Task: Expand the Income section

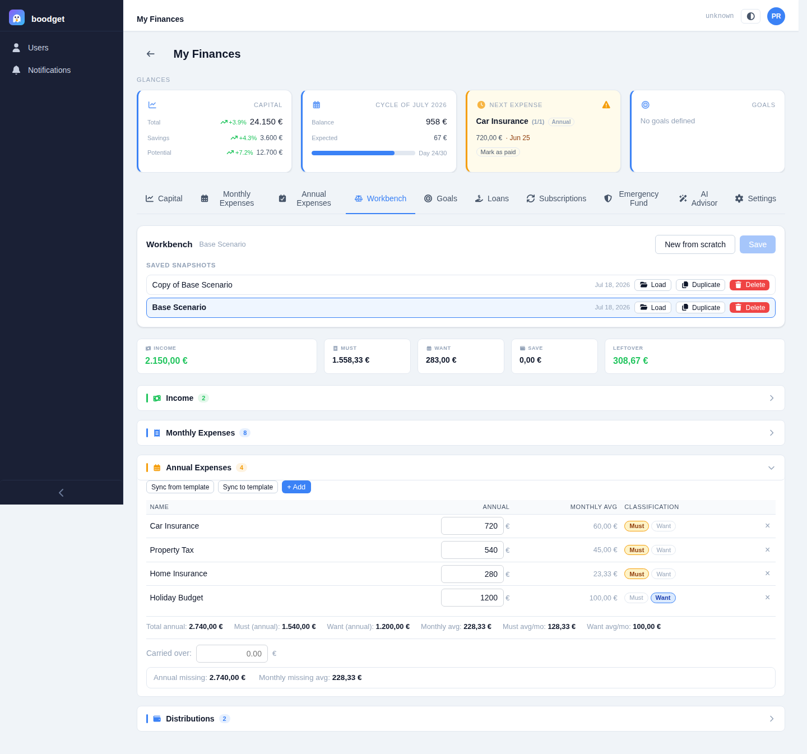Action: point(461,398)
